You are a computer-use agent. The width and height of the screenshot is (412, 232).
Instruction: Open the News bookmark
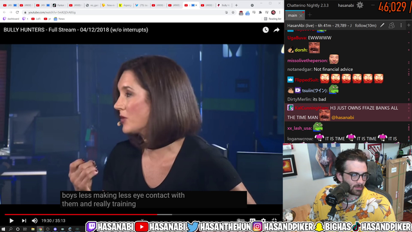click(59, 19)
